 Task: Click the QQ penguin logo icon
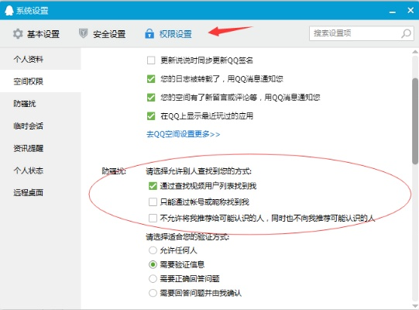tap(9, 10)
